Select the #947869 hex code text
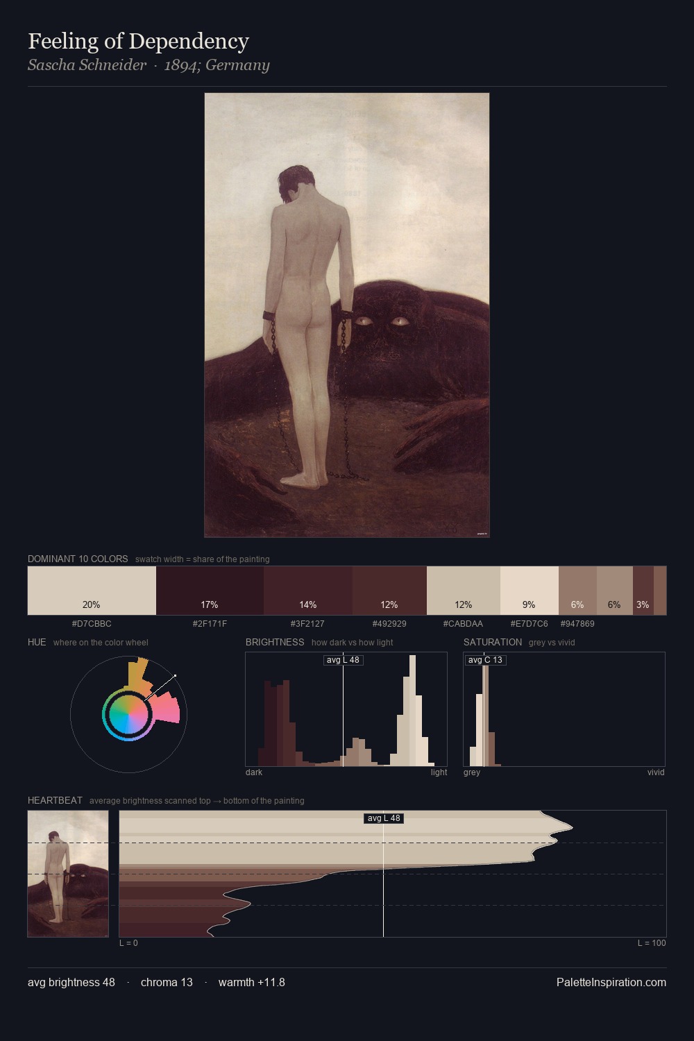 click(577, 624)
